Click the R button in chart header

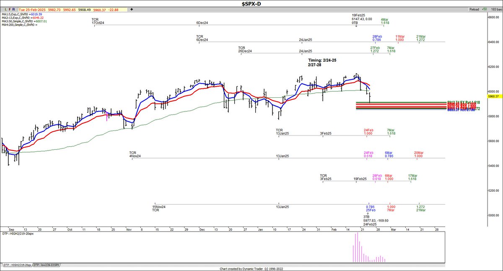[x=13, y=9]
